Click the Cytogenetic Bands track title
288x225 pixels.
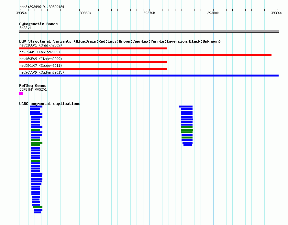38,24
